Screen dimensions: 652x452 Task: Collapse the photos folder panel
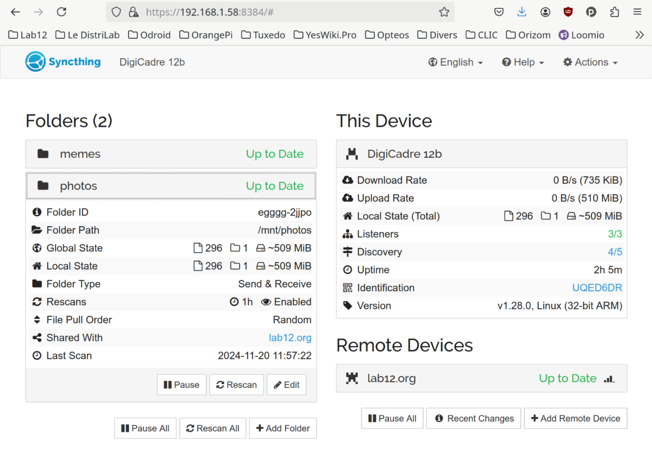coord(171,186)
